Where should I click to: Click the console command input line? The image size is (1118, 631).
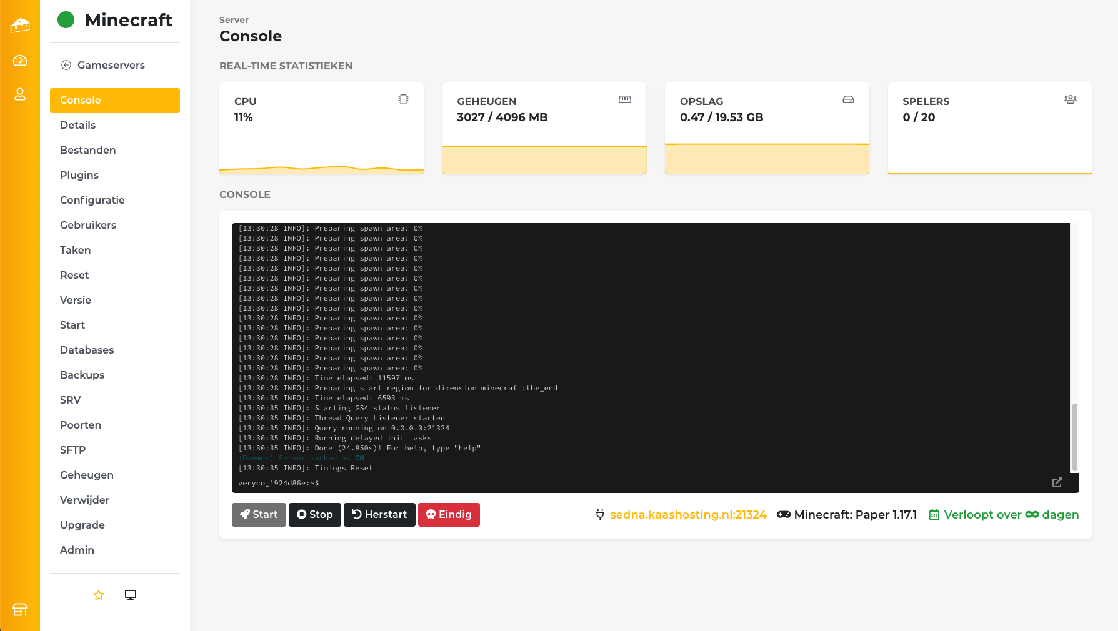[625, 483]
